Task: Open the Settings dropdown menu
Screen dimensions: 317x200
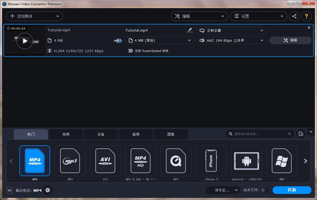Action: (259, 16)
